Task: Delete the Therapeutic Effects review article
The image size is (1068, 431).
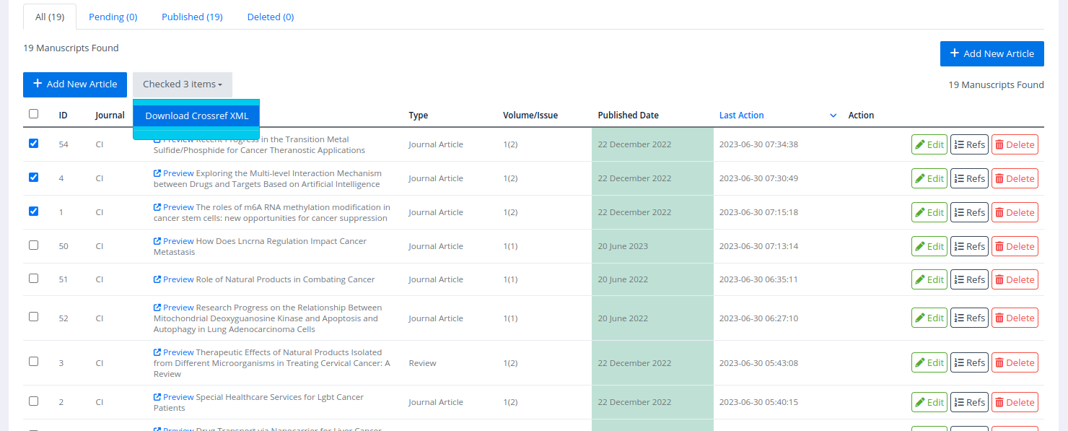Action: (x=1014, y=362)
